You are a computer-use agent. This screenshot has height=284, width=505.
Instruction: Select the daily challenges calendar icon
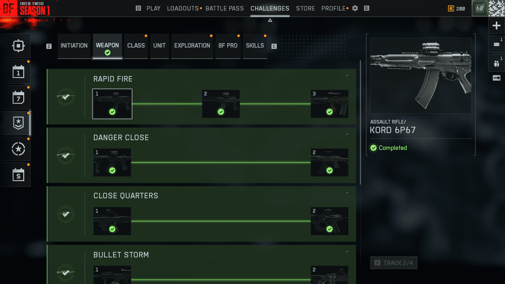pyautogui.click(x=18, y=72)
